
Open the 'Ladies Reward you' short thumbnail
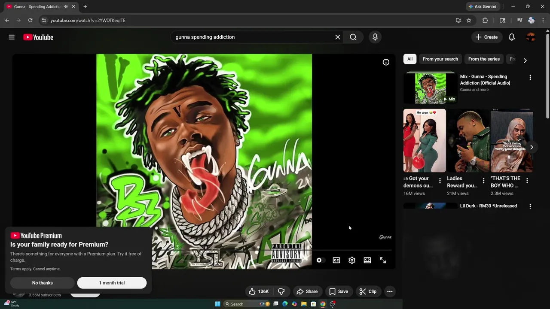coord(468,140)
